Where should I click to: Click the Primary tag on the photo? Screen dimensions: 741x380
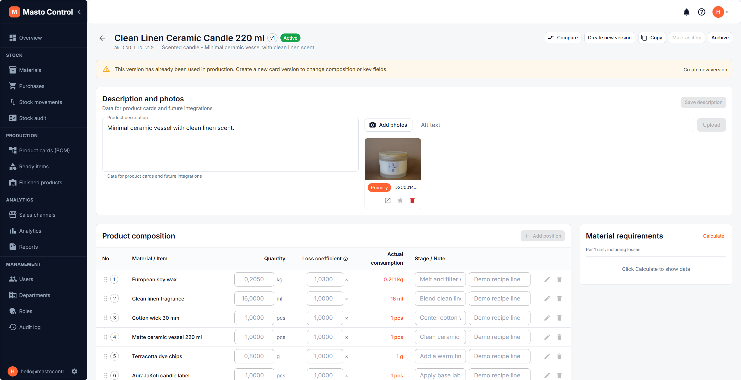pyautogui.click(x=379, y=188)
